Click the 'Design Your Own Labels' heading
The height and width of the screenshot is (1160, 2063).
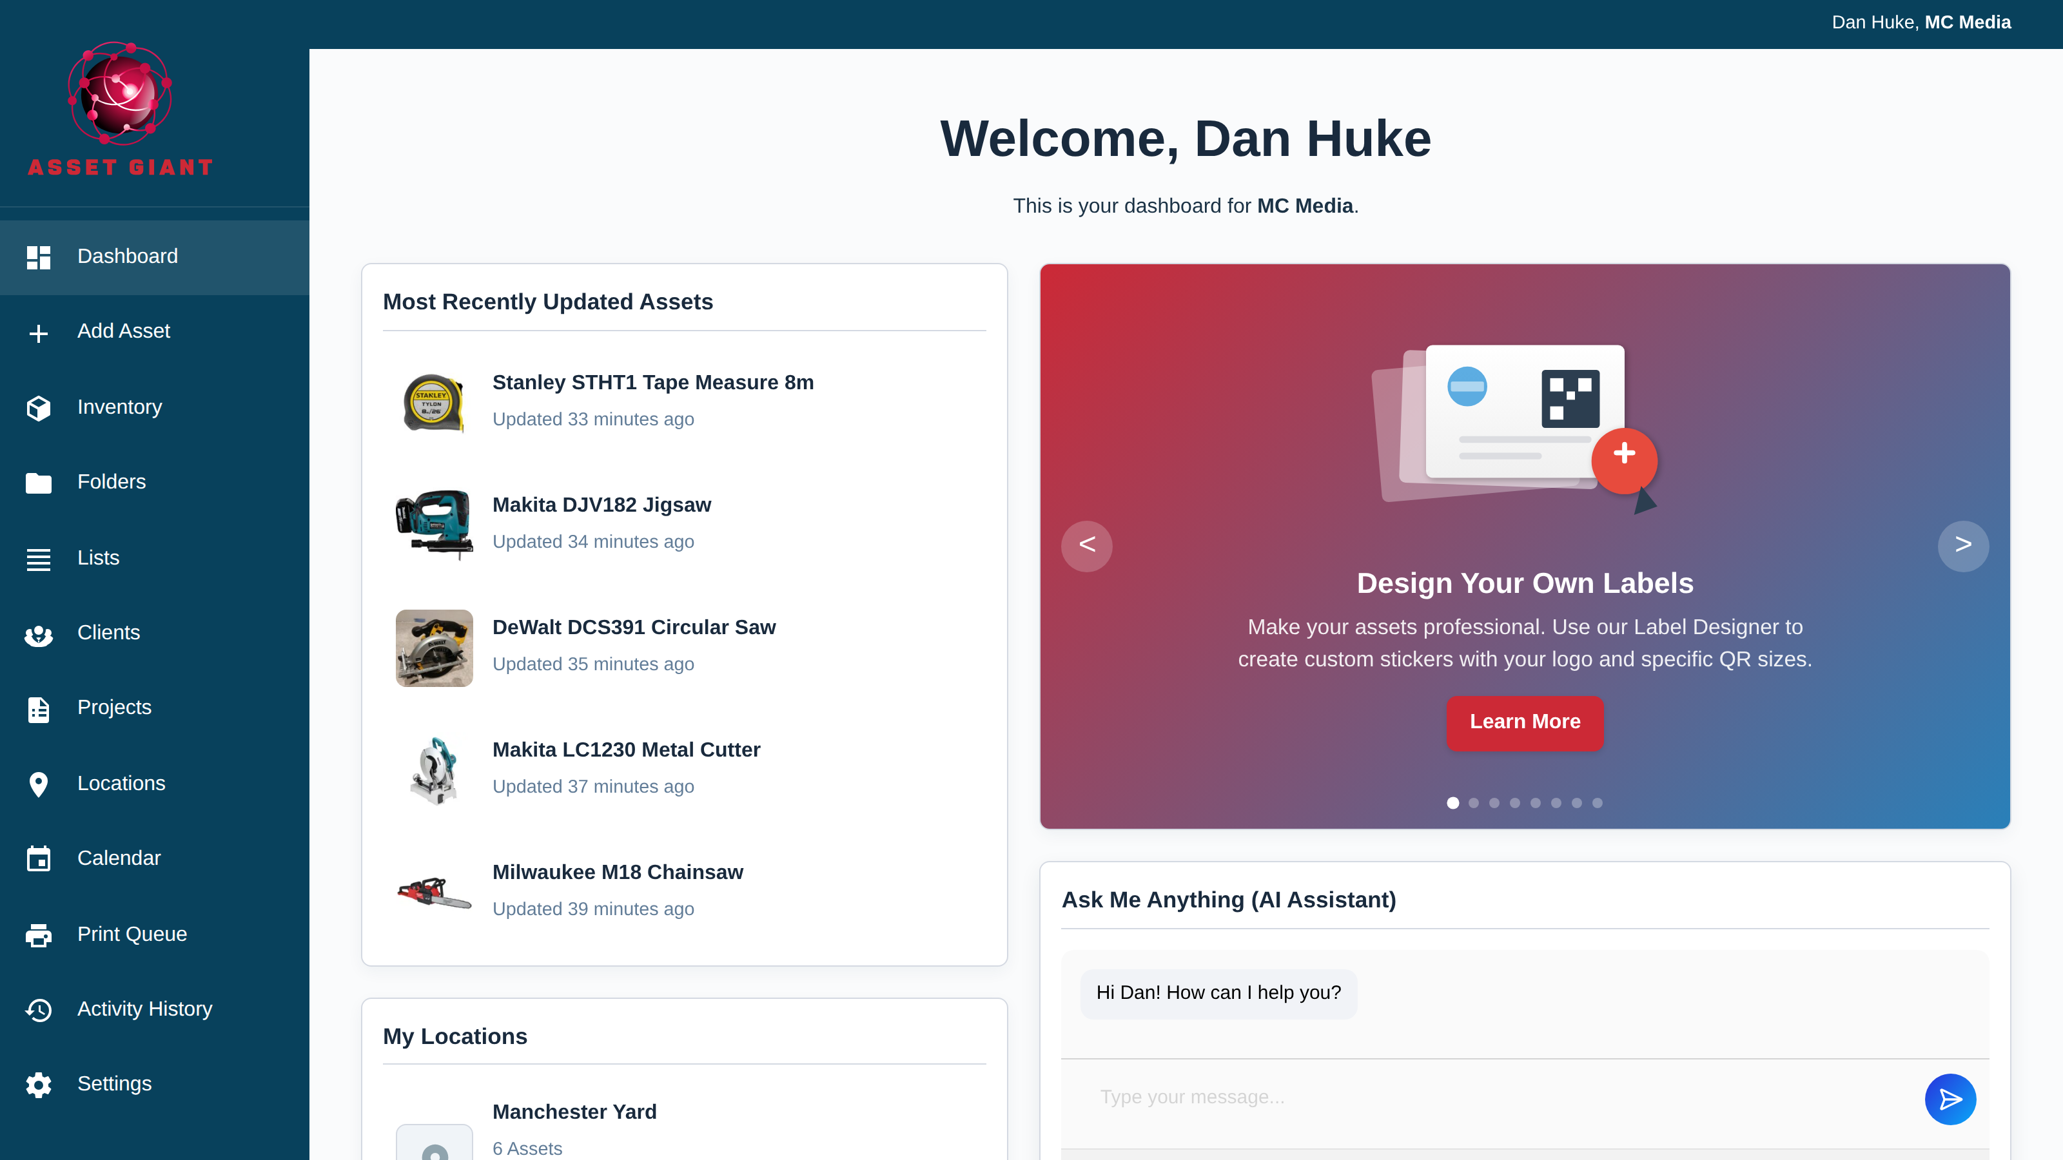1525,584
